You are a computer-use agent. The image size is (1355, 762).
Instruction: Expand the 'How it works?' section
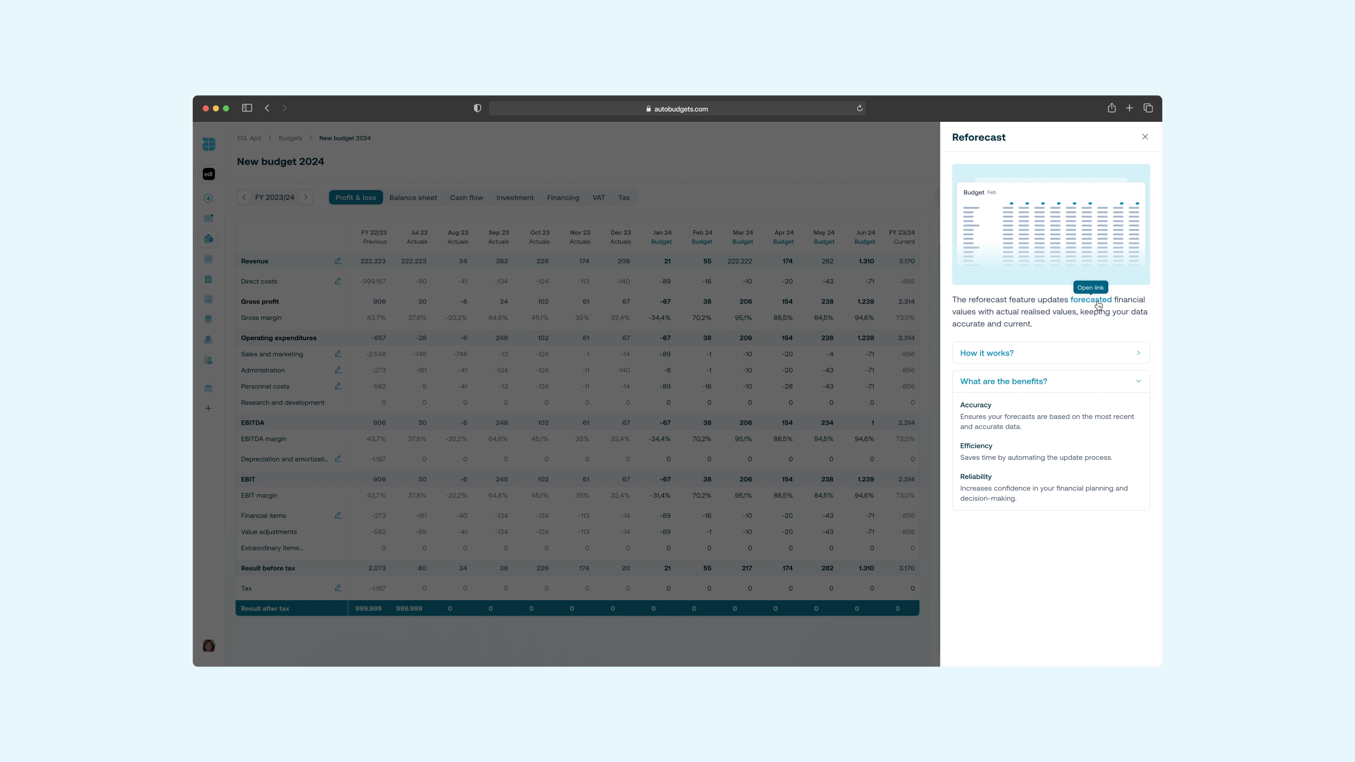(1050, 353)
